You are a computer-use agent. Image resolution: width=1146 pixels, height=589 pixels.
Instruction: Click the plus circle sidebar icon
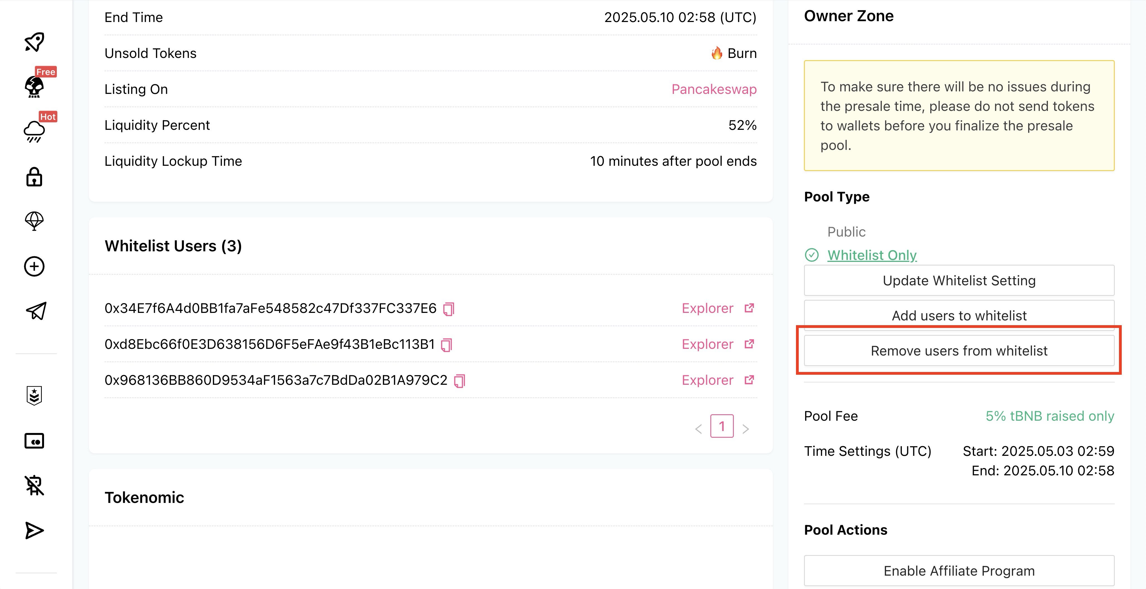[34, 266]
